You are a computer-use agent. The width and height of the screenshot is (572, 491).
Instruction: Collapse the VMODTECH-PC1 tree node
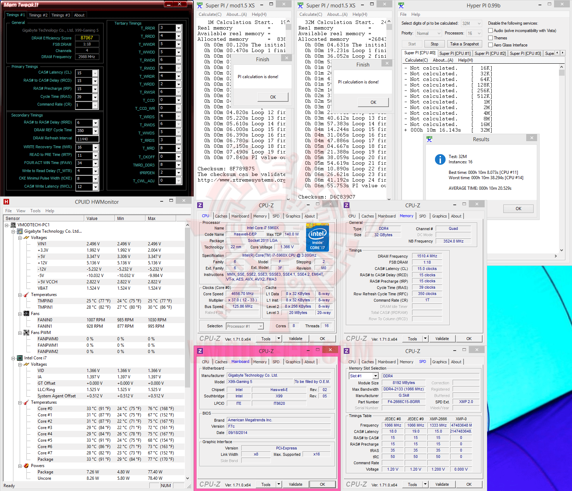[7, 225]
